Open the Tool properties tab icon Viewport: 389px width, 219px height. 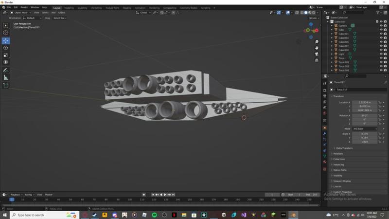(325, 83)
